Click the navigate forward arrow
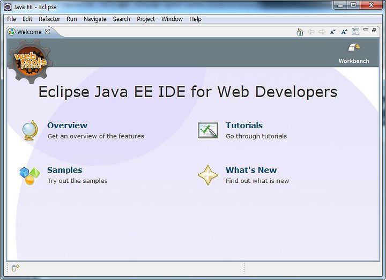This screenshot has width=386, height=280. [x=322, y=32]
